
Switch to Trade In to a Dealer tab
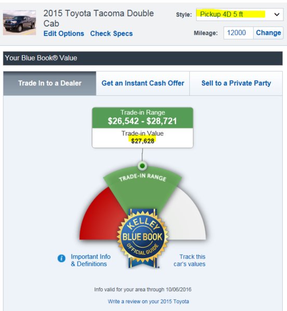coord(50,83)
